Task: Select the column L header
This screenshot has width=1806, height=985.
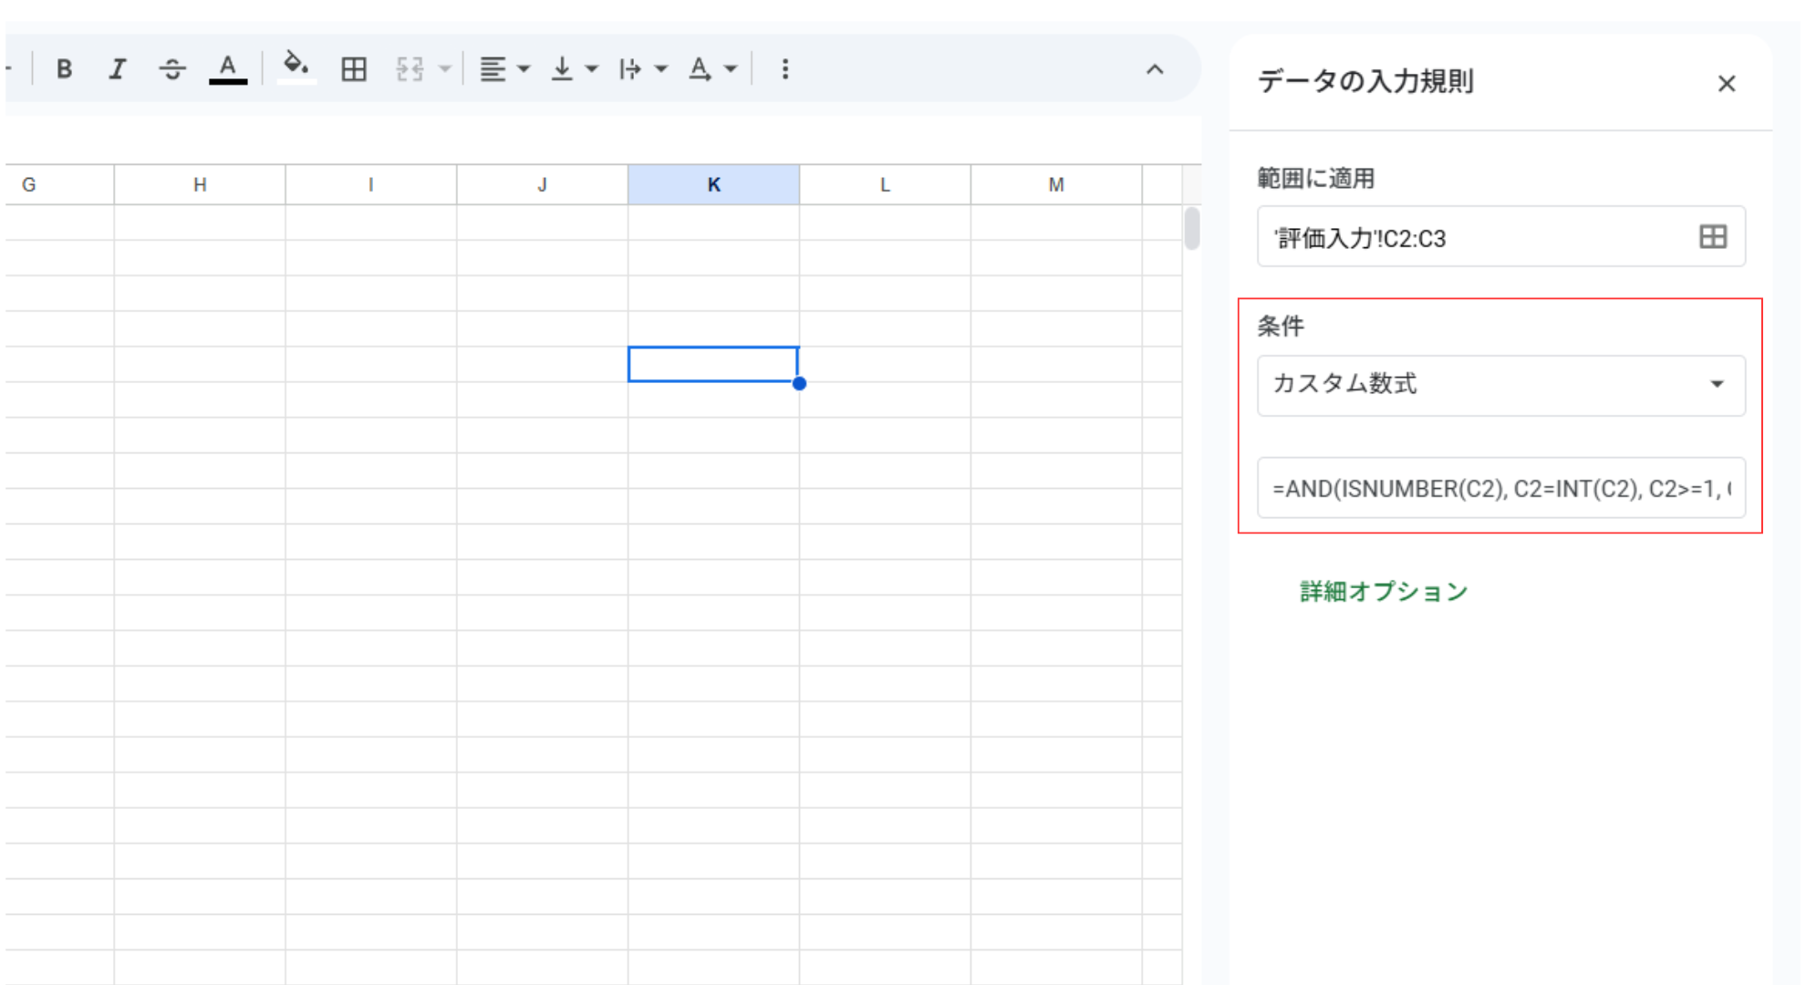Action: pos(885,185)
